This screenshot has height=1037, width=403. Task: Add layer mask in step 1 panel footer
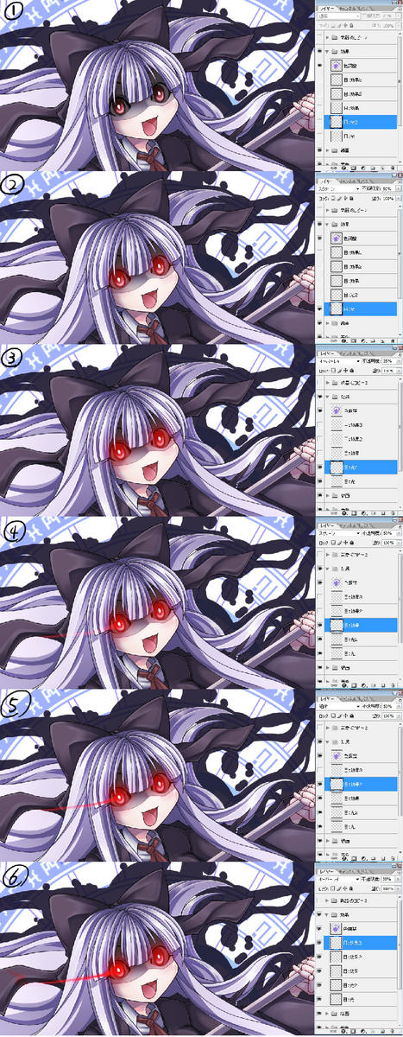[354, 168]
